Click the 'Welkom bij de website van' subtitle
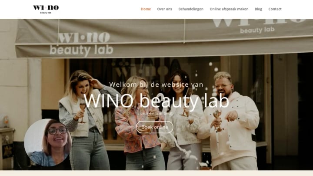The width and height of the screenshot is (313, 176). click(x=156, y=85)
